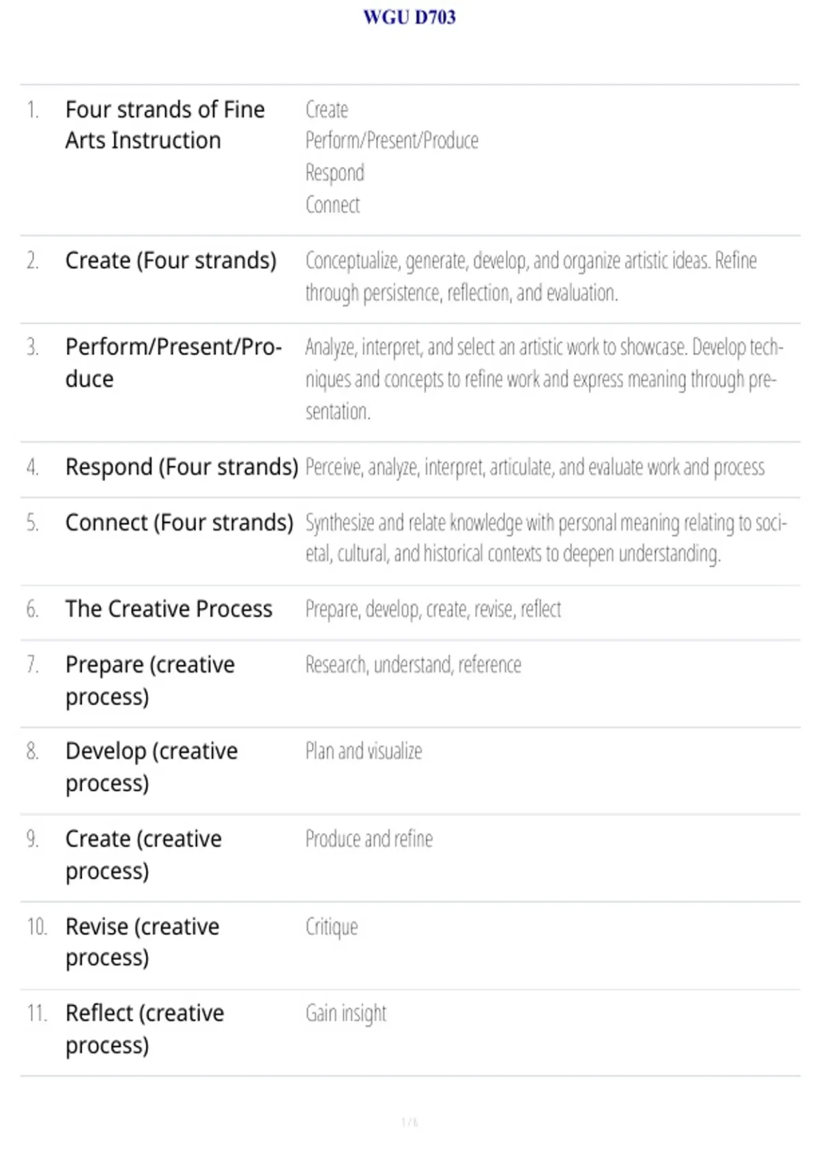Select the Gain insight definition
Image resolution: width=819 pixels, height=1160 pixels.
(x=345, y=1014)
